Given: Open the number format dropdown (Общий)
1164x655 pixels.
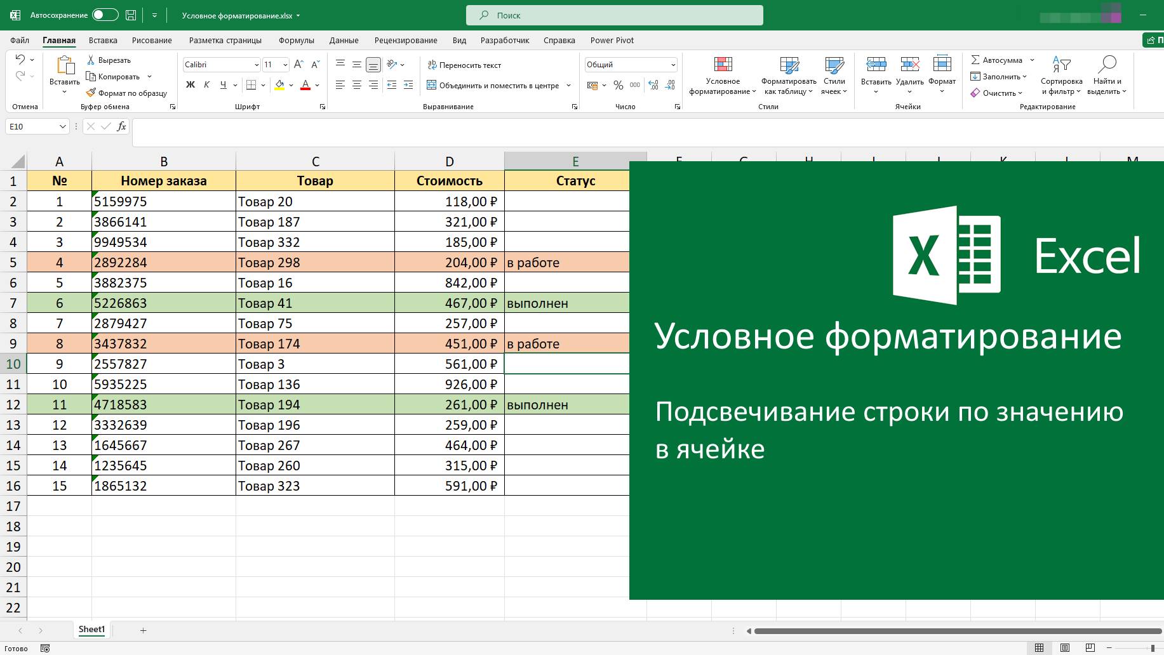Looking at the screenshot, I should [x=673, y=65].
